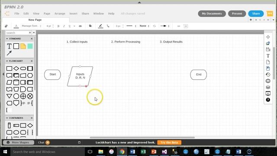Select the circle with X shape
Screen dimensions: 277x156
[30, 96]
